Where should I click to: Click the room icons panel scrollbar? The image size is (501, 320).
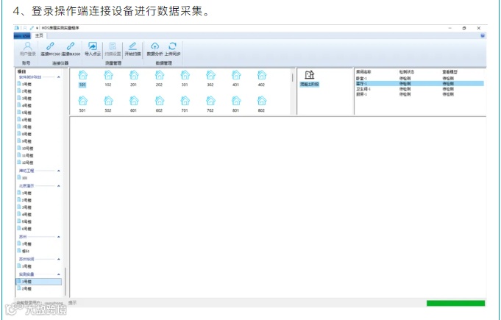coord(292,77)
